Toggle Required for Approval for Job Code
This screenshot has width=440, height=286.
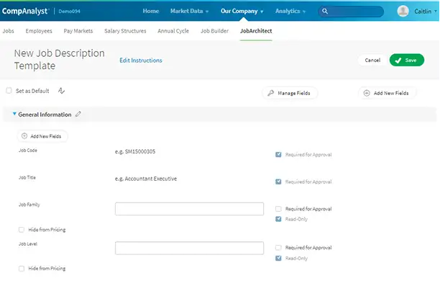point(278,154)
